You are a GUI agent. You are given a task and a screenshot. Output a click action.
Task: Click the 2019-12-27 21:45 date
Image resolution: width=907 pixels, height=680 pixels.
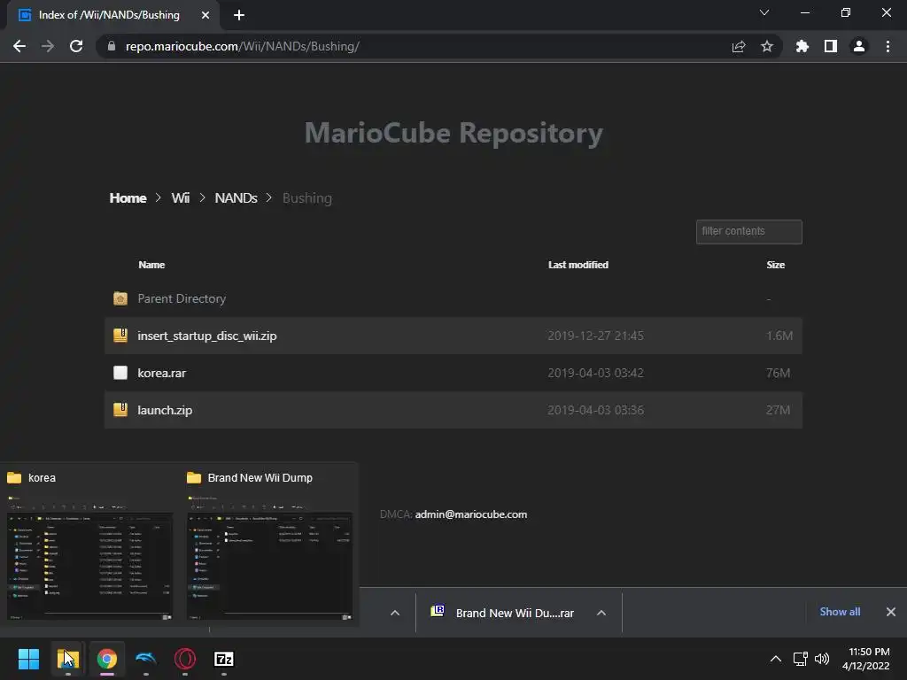coord(596,336)
